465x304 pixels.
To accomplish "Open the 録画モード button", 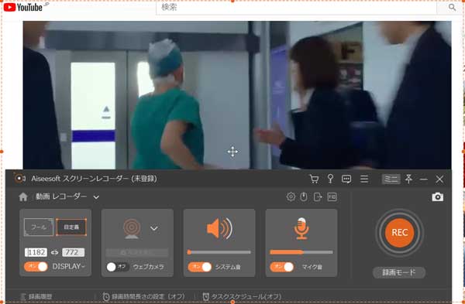I will click(399, 272).
